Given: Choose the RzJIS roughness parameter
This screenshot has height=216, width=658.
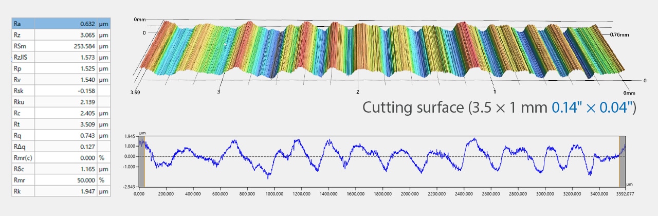Looking at the screenshot, I should pos(61,57).
